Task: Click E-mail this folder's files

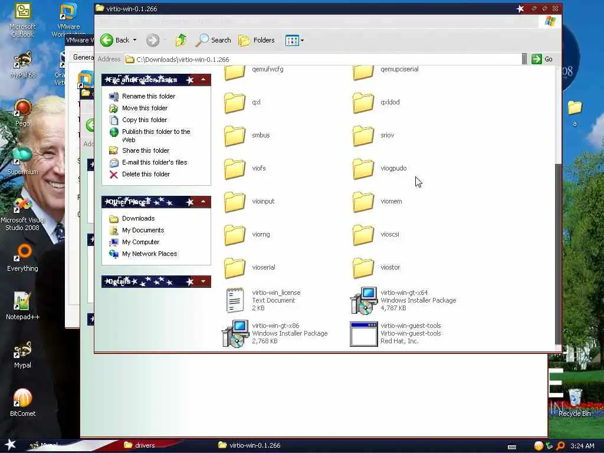Action: [148, 163]
